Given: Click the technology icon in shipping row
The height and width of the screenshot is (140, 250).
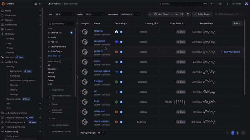Looking at the screenshot, I should 117,32.
